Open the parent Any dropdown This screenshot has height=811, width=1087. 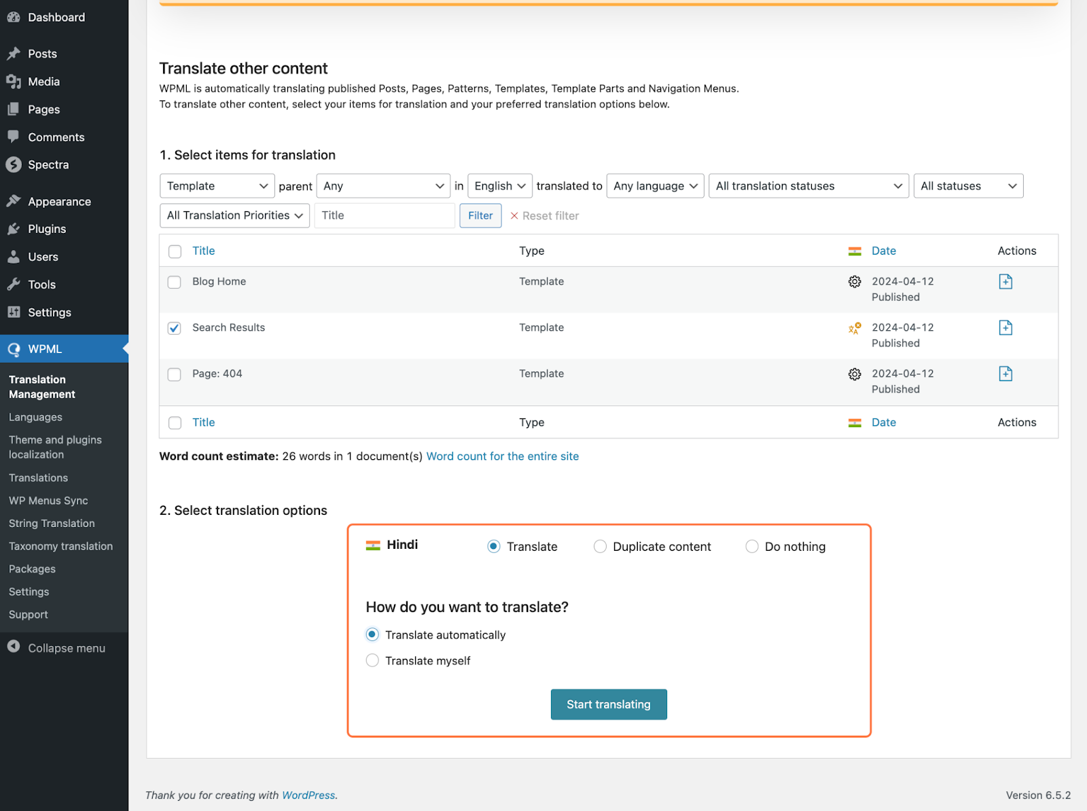pos(383,186)
